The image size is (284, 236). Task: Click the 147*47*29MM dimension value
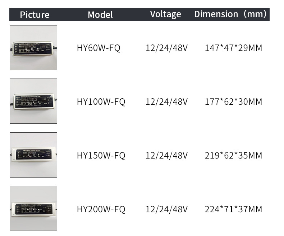pyautogui.click(x=233, y=48)
